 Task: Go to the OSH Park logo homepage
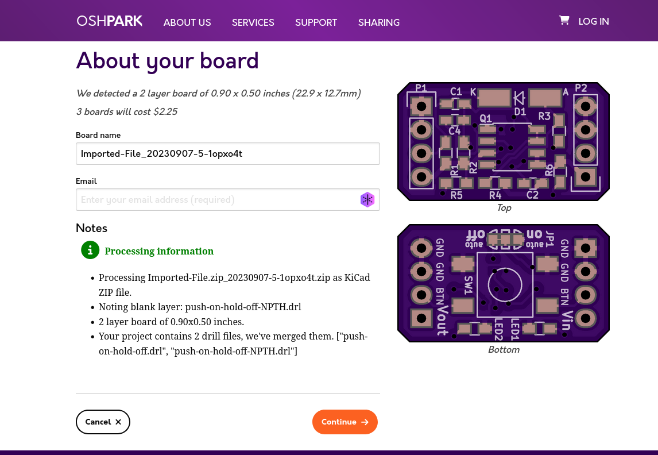click(110, 21)
